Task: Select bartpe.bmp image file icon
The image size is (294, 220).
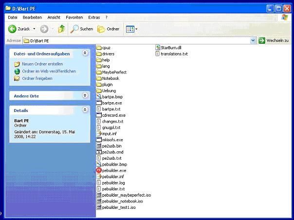Action: pyautogui.click(x=99, y=97)
